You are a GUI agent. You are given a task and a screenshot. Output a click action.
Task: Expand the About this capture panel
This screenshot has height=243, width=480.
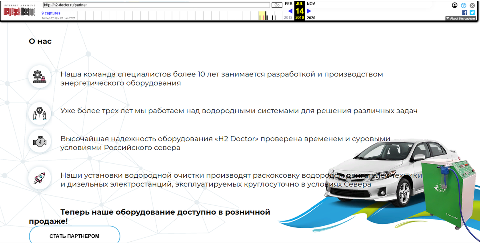460,18
